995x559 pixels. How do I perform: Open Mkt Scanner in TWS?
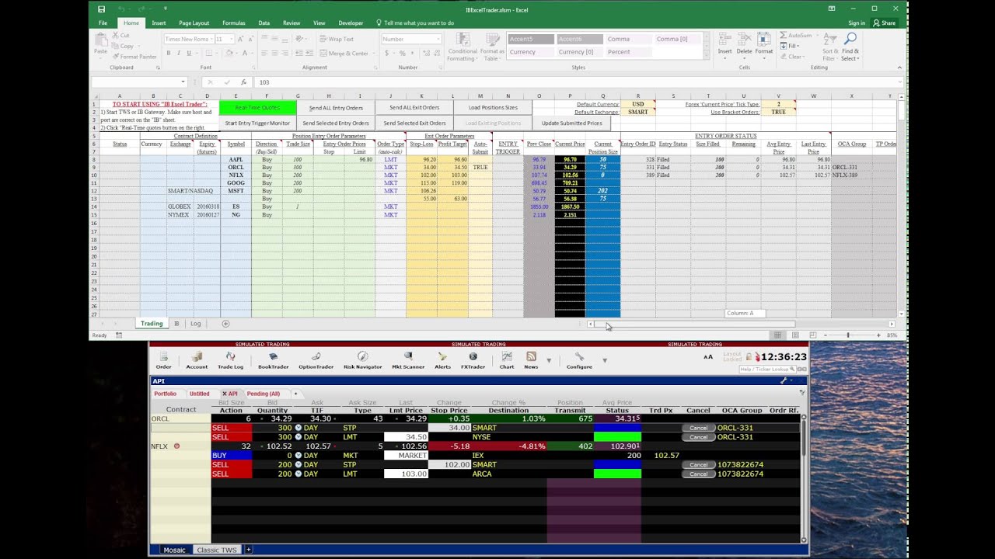(x=408, y=359)
